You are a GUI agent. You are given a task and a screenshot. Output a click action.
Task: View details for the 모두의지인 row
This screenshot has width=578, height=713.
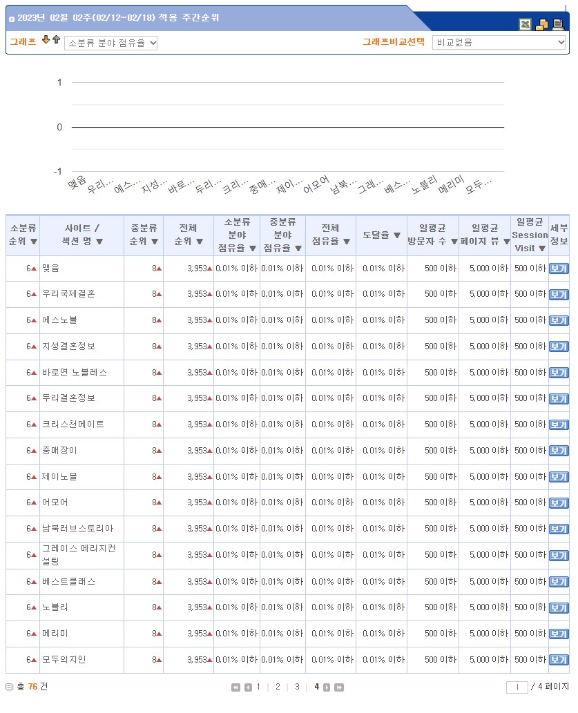(559, 660)
